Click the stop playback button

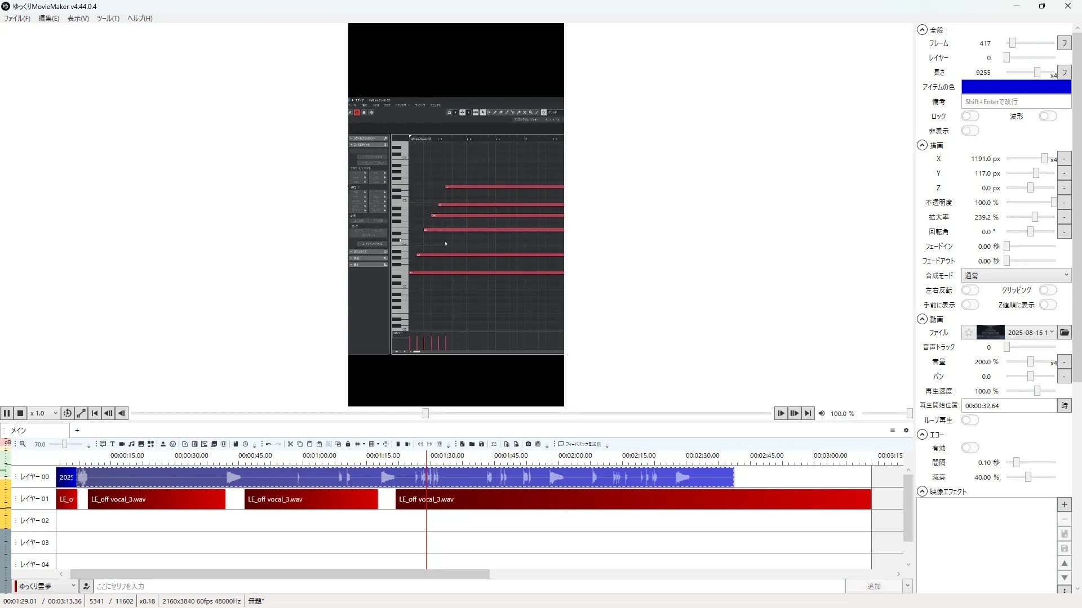[20, 413]
